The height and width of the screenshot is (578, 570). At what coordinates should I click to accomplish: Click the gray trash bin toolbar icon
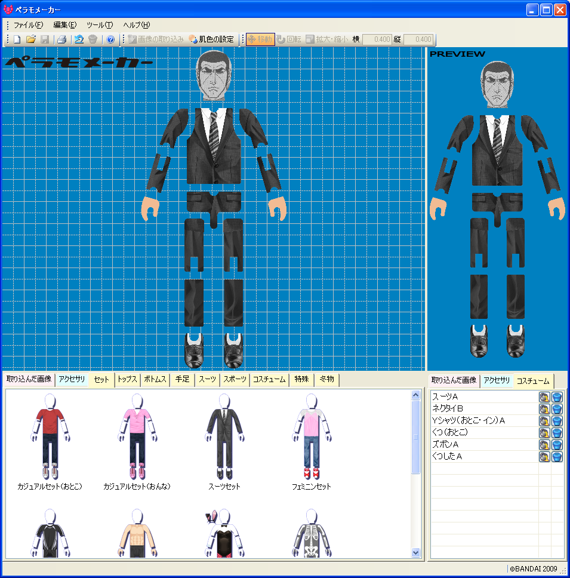click(x=93, y=39)
